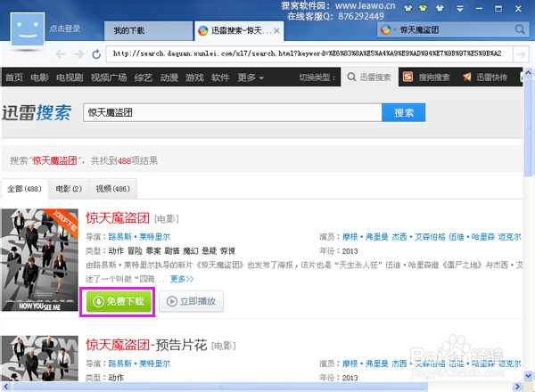Click the go arrow beside the address bar
535x392 pixels.
(521, 54)
